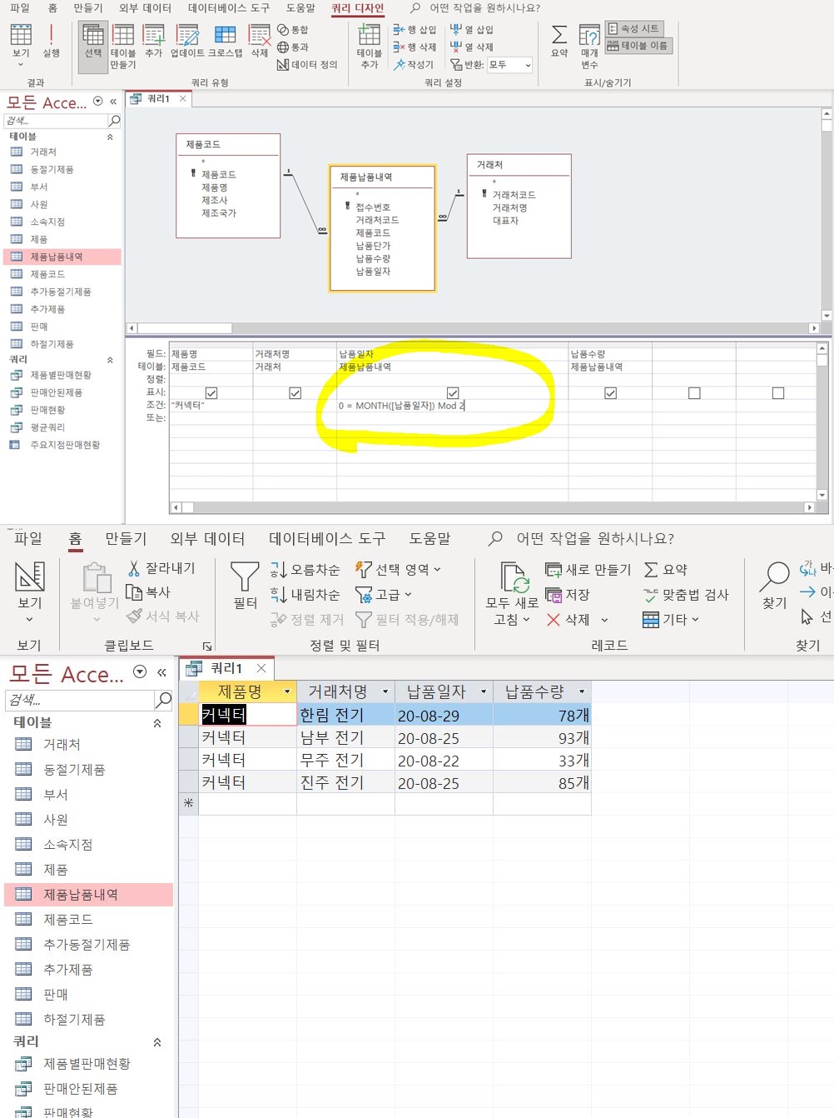Select the Update (업데이트) query type icon
This screenshot has height=1118, width=834.
tap(188, 39)
